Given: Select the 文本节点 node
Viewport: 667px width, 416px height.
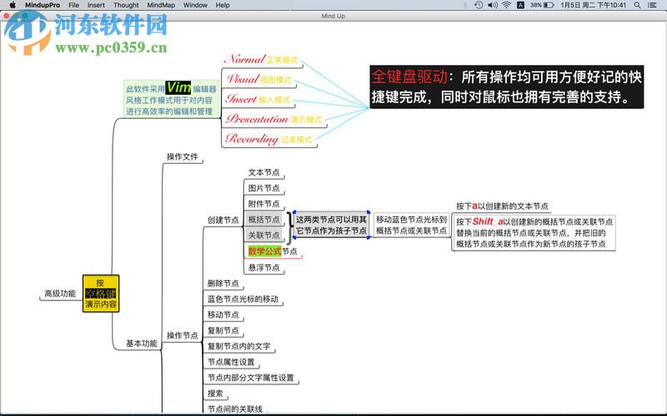Looking at the screenshot, I should pyautogui.click(x=263, y=172).
